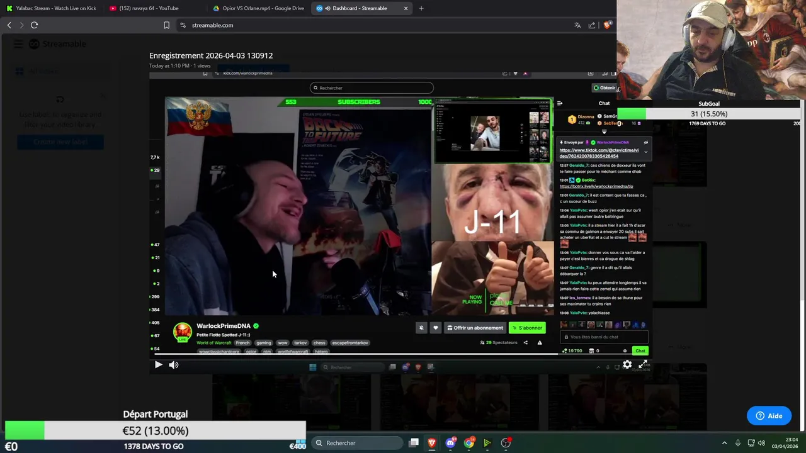Image resolution: width=806 pixels, height=453 pixels.
Task: Click the WarlockPrimeDNA live avatar
Action: [x=182, y=332]
